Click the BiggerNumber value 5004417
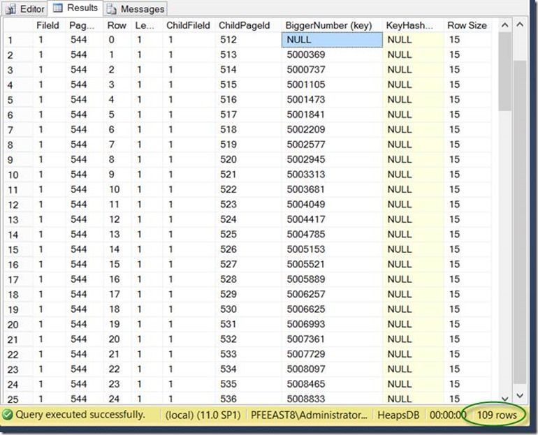Image resolution: width=538 pixels, height=435 pixels. [x=306, y=219]
